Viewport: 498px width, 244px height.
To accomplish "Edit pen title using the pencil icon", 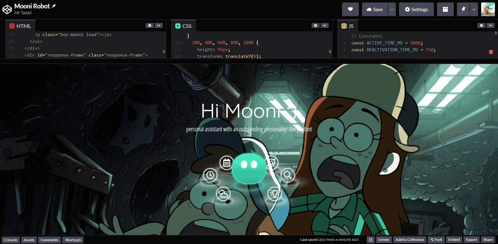I will (x=54, y=6).
